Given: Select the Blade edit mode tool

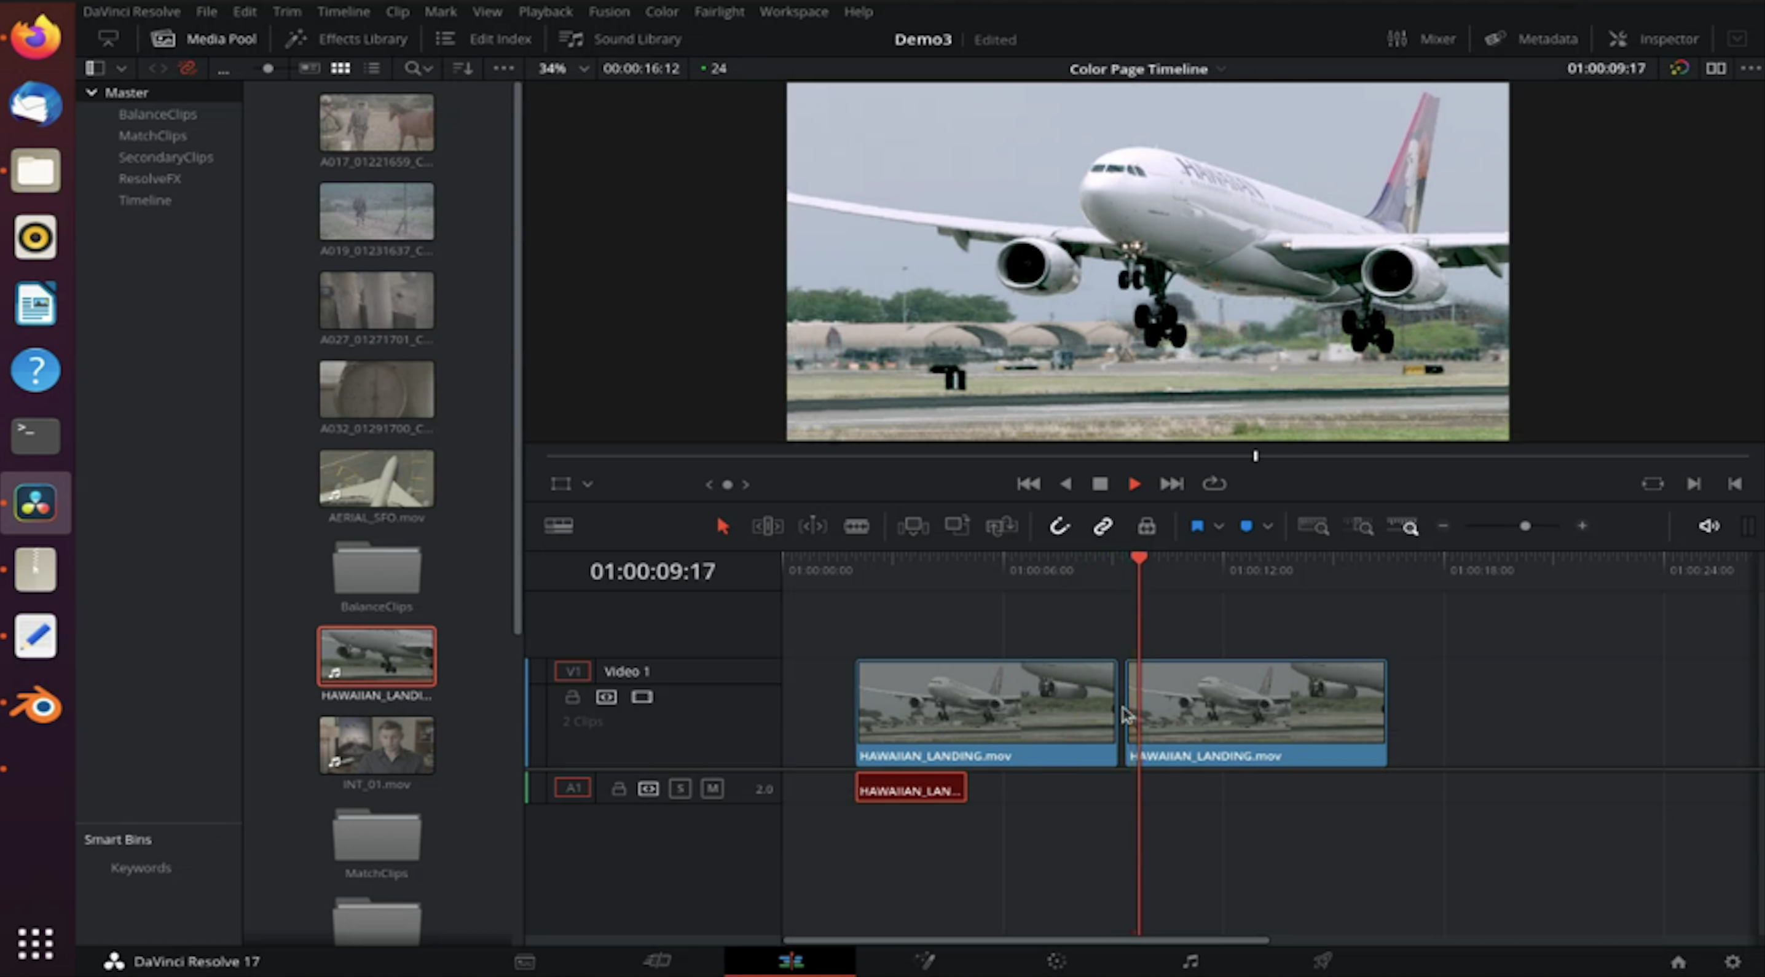Looking at the screenshot, I should point(856,526).
